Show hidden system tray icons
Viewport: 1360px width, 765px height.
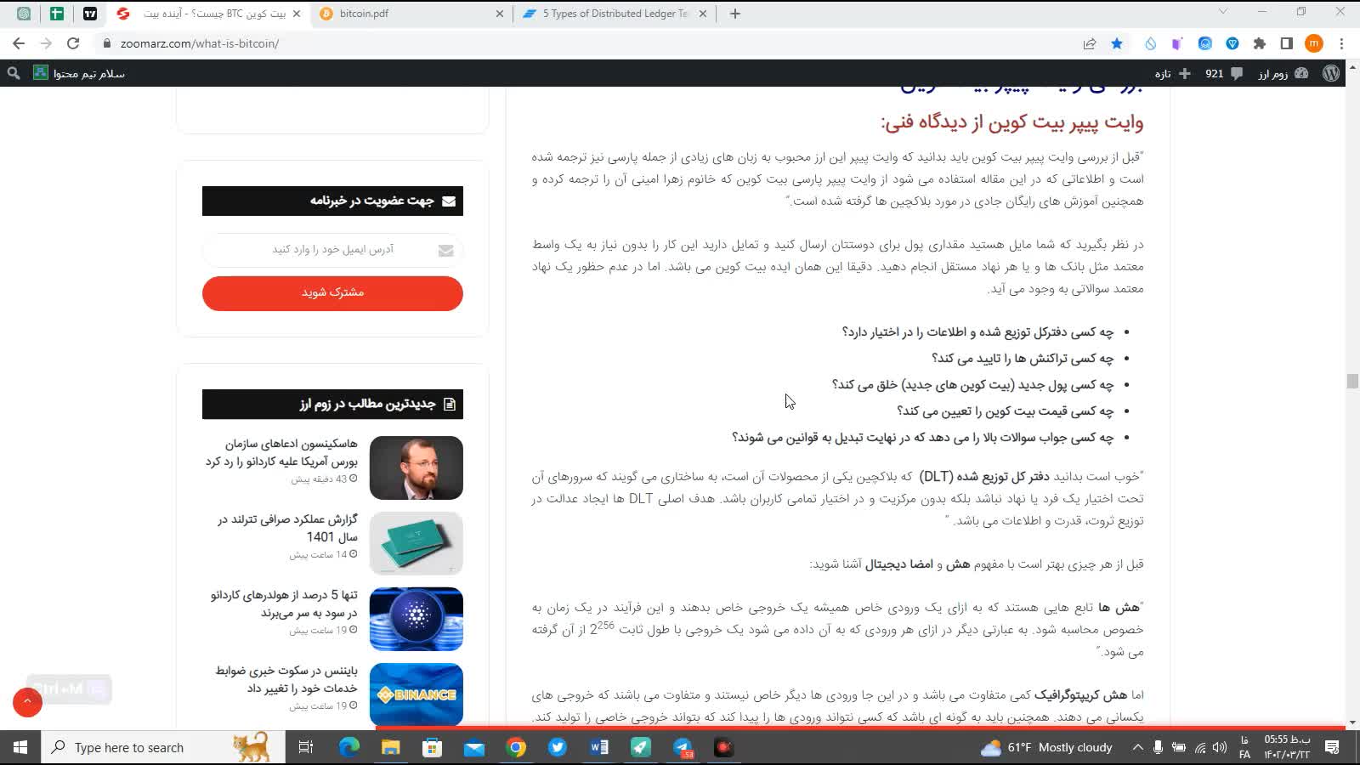[x=1137, y=747]
